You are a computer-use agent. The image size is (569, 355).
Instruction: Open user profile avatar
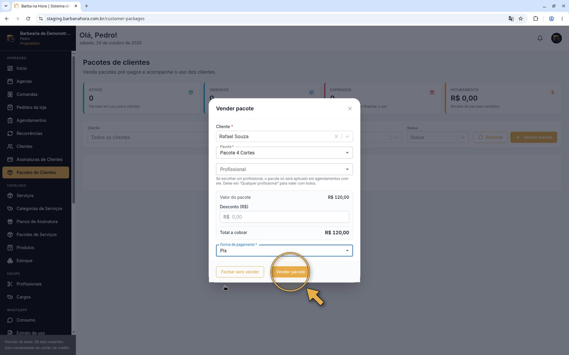(556, 38)
